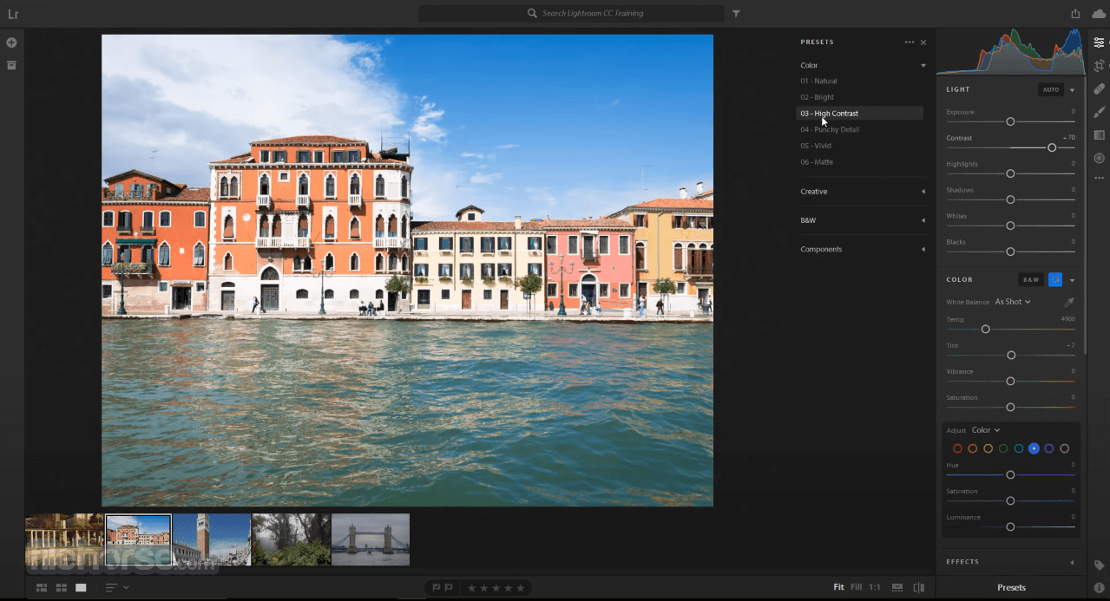Click the Presets button at bottom

point(1011,587)
